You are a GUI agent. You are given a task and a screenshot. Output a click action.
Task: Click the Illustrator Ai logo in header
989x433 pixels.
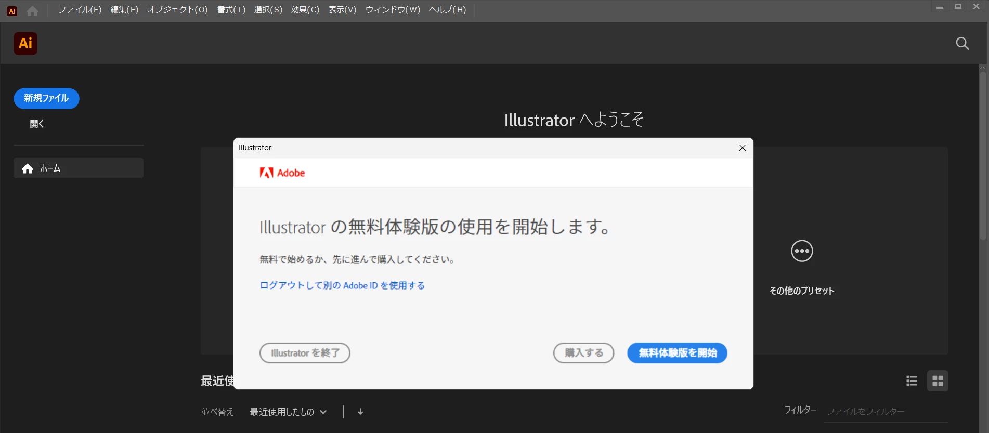(x=25, y=43)
